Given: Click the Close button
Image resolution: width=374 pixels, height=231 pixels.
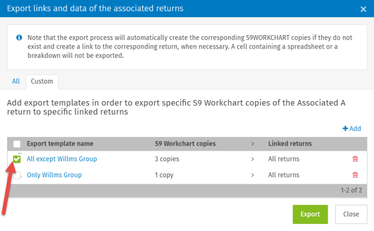Looking at the screenshot, I should point(351,214).
